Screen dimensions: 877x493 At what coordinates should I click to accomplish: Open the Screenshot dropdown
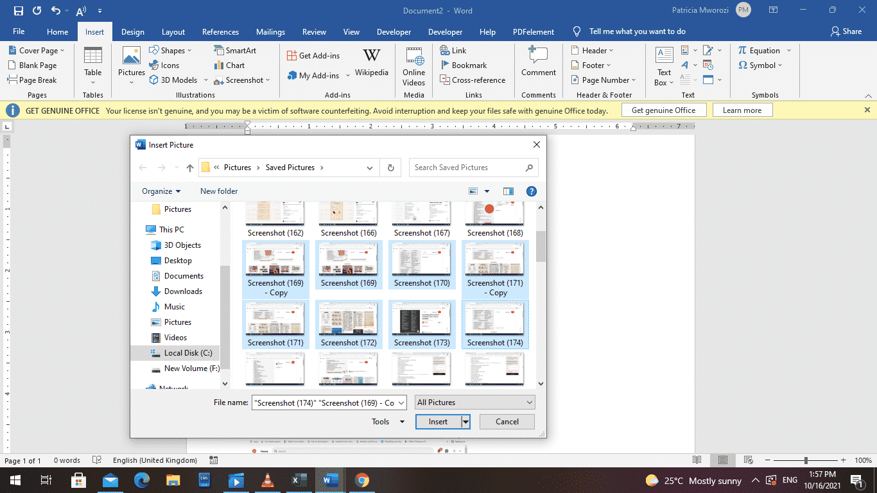[268, 80]
